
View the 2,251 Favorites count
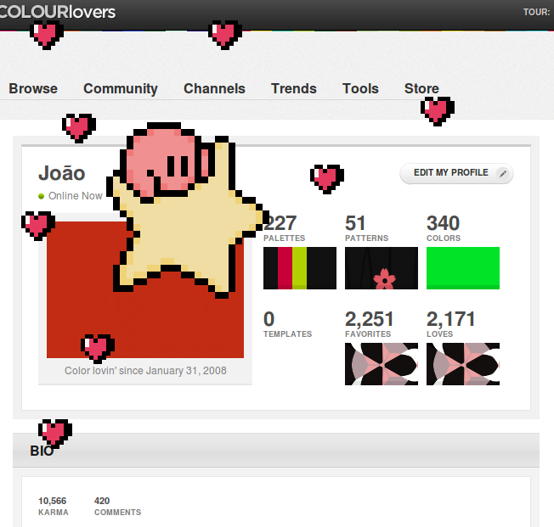tap(370, 319)
